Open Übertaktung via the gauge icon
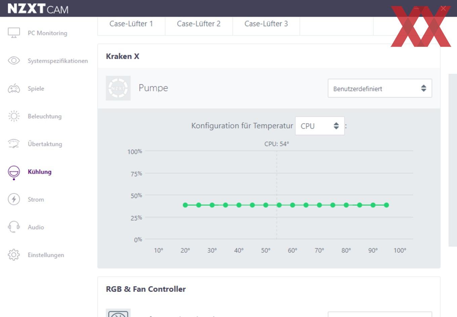The width and height of the screenshot is (457, 317). [x=14, y=144]
